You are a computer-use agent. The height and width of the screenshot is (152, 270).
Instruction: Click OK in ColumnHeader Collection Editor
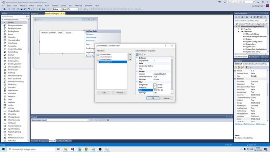coord(153,98)
